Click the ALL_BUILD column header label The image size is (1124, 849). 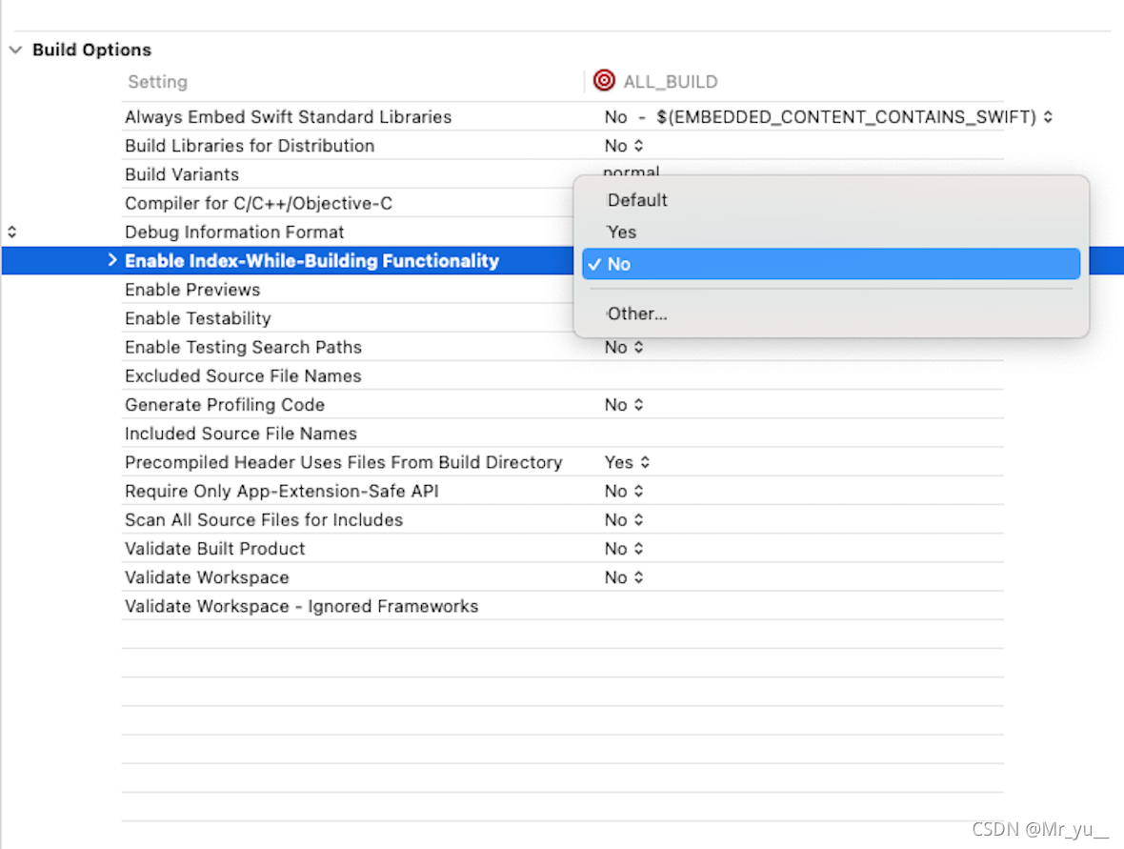(x=671, y=82)
